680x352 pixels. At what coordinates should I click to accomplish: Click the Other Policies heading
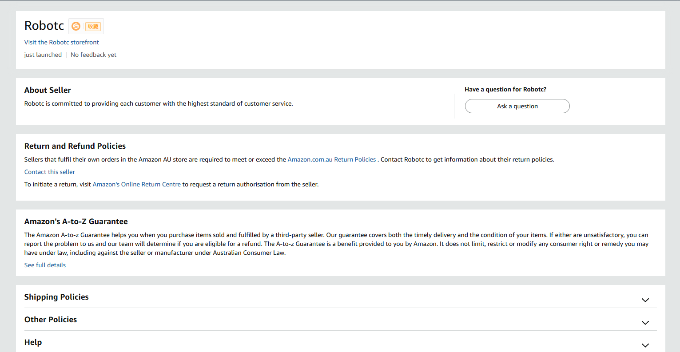(51, 320)
